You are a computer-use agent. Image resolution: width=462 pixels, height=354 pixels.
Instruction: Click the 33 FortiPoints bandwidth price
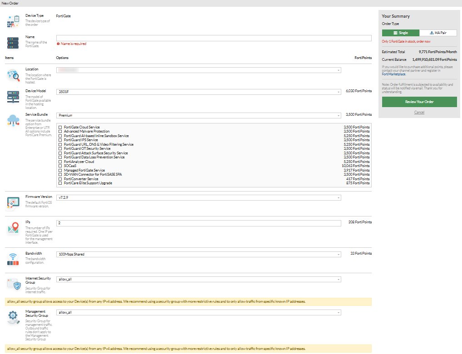pyautogui.click(x=361, y=254)
